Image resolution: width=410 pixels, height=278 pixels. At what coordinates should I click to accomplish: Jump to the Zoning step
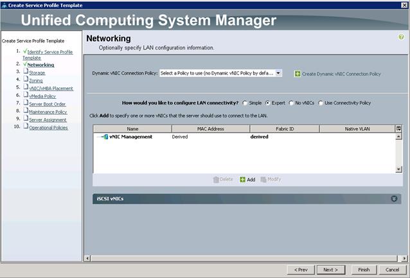(36, 81)
